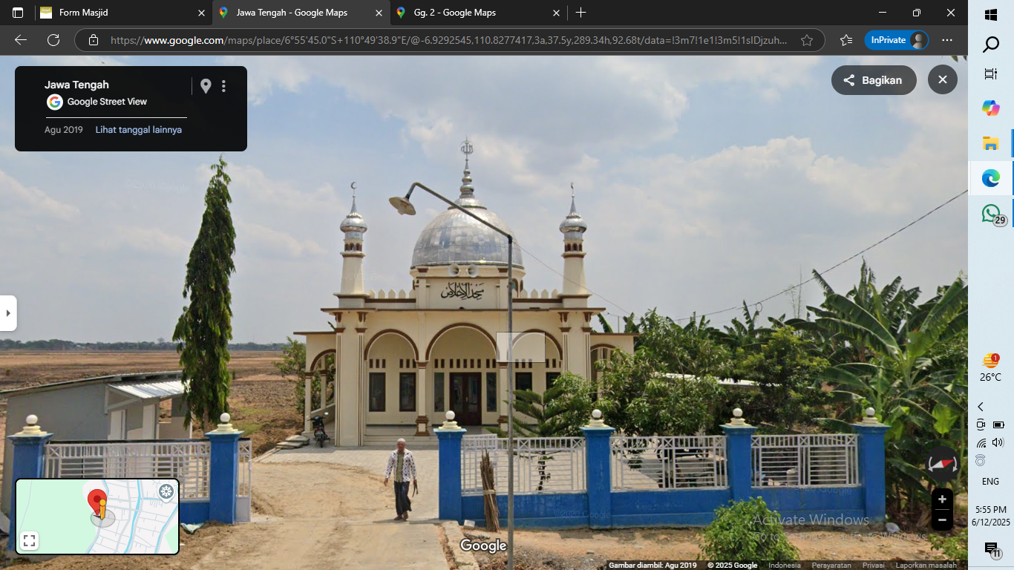Close Street View with X button
This screenshot has width=1014, height=570.
(x=942, y=80)
